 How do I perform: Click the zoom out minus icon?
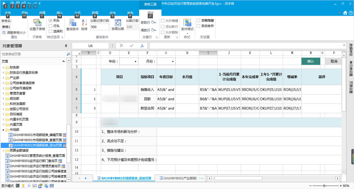311,186
